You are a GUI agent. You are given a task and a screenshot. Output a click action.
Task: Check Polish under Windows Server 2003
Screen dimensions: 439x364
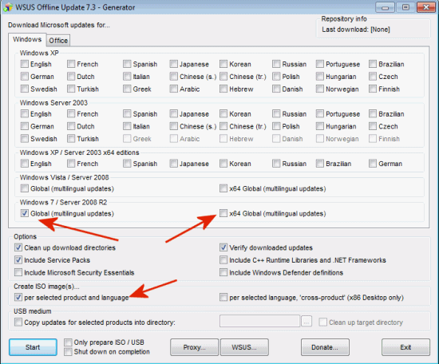click(276, 126)
